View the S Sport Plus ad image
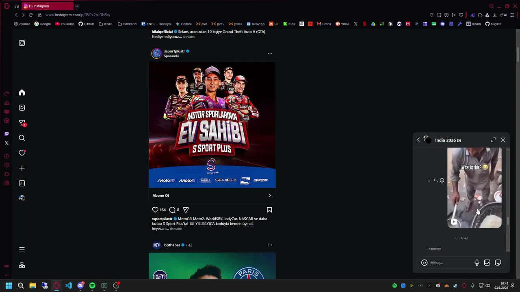520x292 pixels. point(212,125)
